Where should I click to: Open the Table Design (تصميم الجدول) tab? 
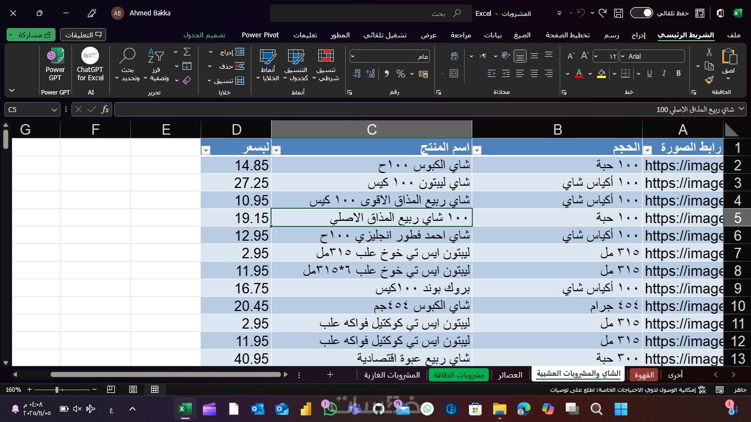[x=205, y=35]
